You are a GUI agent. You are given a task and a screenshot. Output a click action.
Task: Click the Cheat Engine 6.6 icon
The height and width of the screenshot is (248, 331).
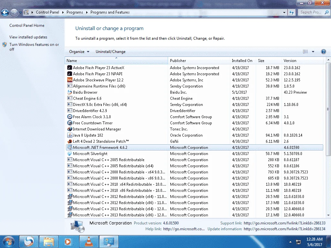click(70, 98)
